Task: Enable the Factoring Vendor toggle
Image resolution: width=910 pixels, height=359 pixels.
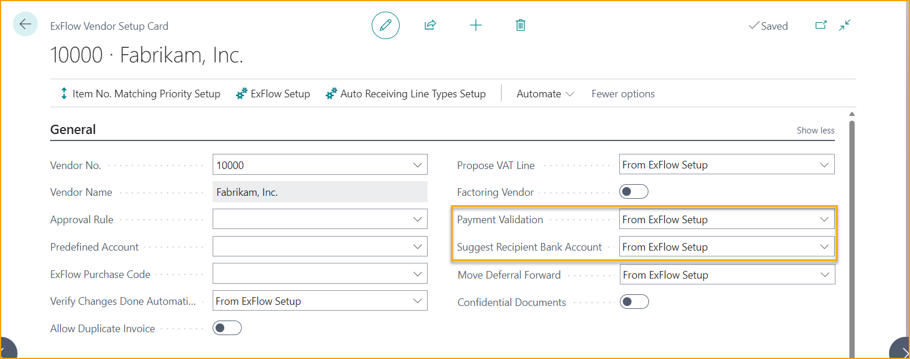Action: (634, 191)
